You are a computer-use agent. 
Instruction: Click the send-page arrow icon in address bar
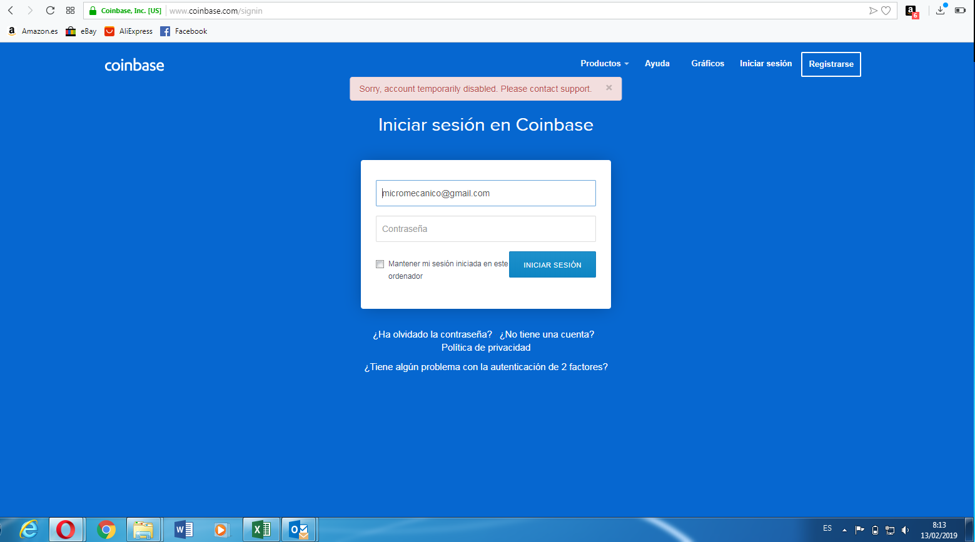pos(873,11)
